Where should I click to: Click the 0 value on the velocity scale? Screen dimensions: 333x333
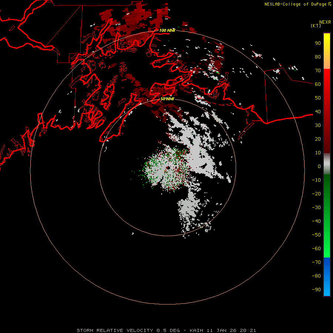coord(319,166)
